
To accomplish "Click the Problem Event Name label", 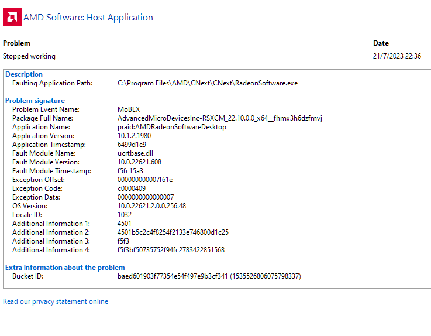I will click(x=46, y=109).
